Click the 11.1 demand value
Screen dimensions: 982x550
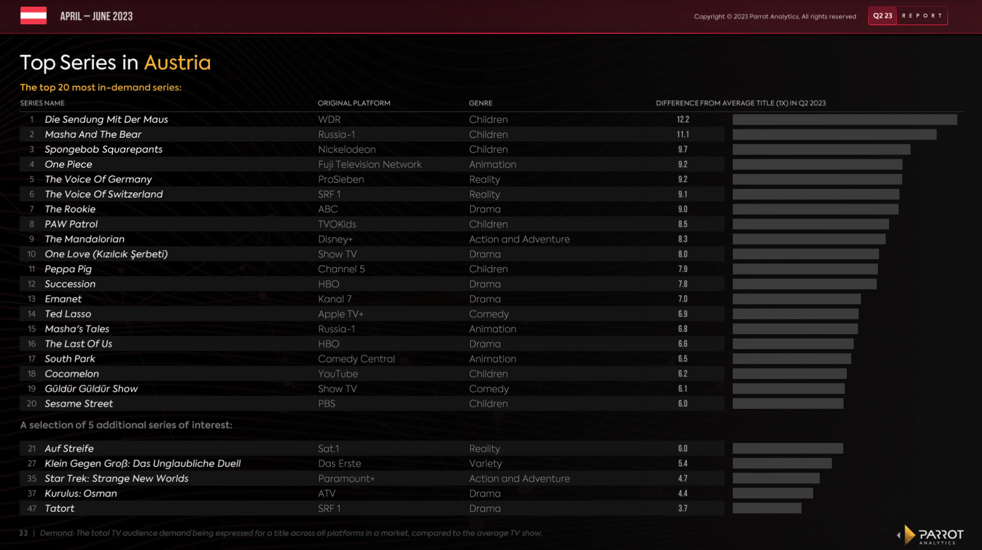(683, 134)
